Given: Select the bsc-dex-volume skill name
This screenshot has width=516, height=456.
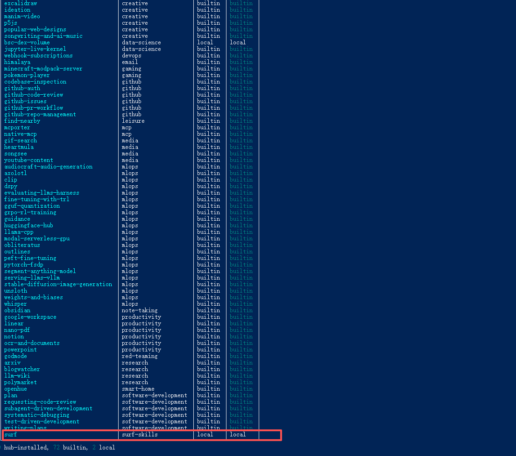Looking at the screenshot, I should 27,42.
